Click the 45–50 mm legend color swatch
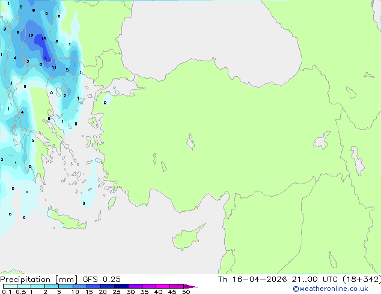The image size is (381, 294). tap(177, 286)
